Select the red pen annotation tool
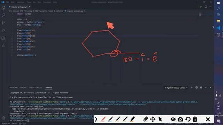 (103, 119)
